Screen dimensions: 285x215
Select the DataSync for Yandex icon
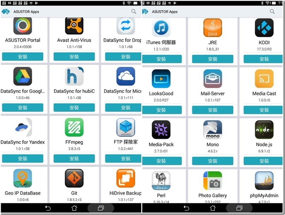[x=23, y=127]
